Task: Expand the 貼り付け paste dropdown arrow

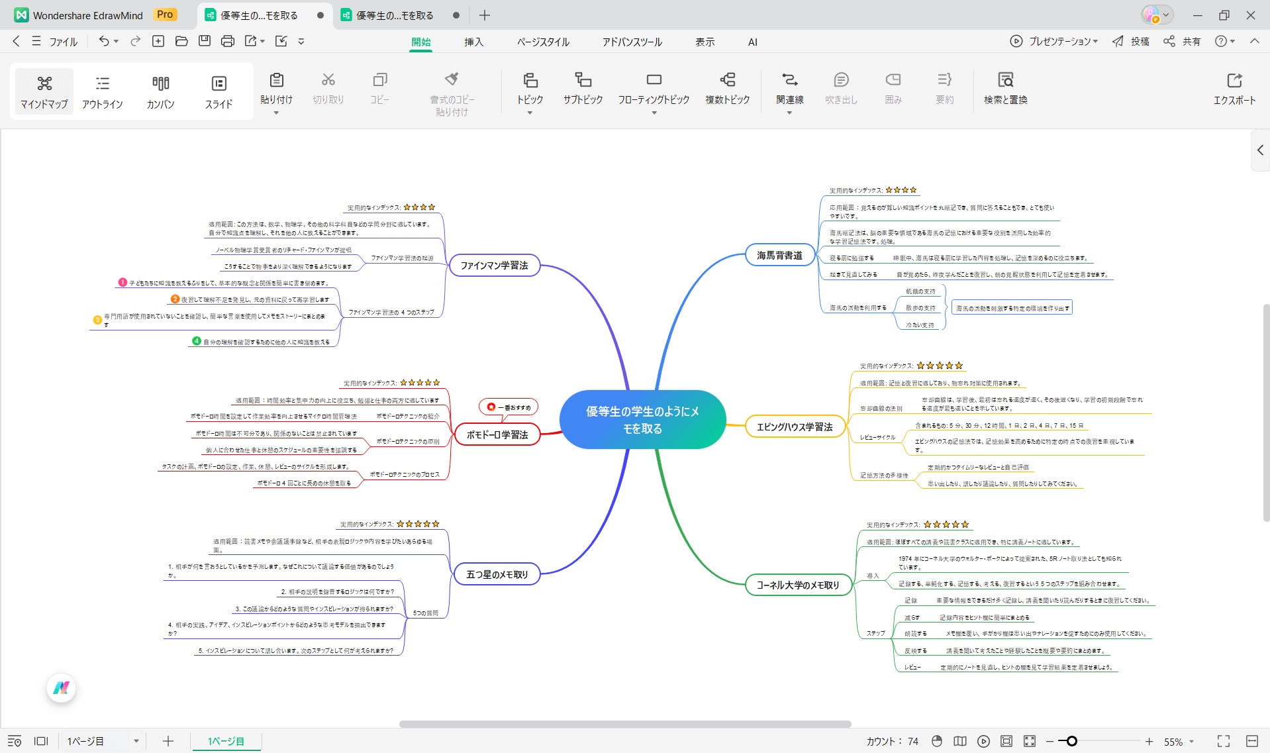Action: coord(276,113)
